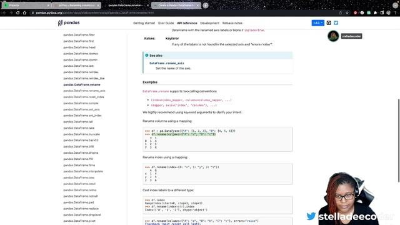Open the Twitter icon in the pandas header
This screenshot has width=400, height=225.
pos(336,23)
